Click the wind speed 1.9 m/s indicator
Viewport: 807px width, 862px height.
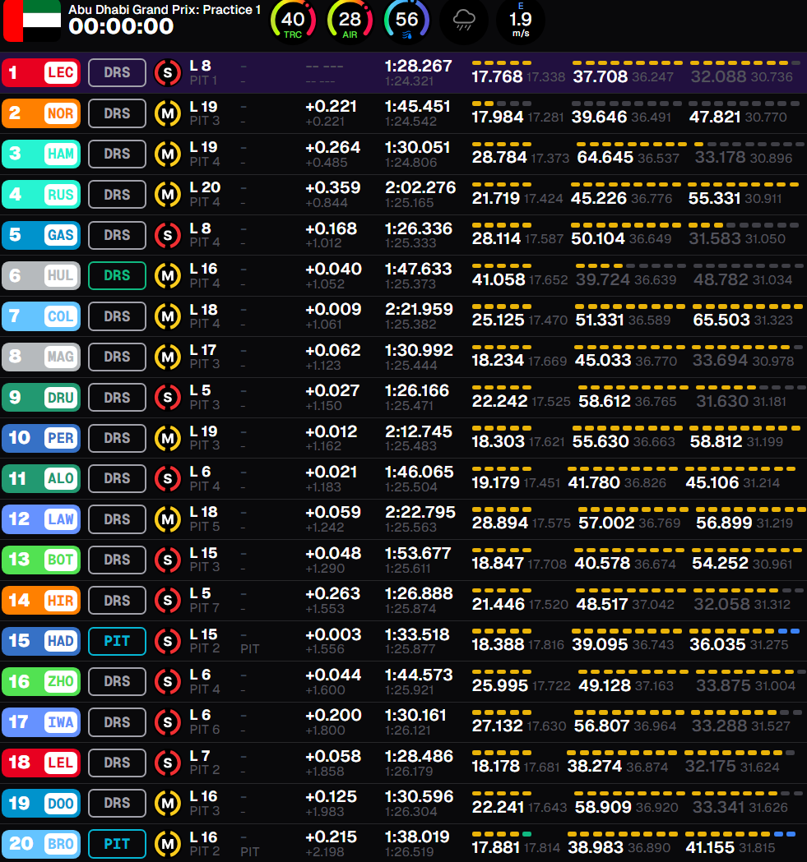click(x=521, y=21)
